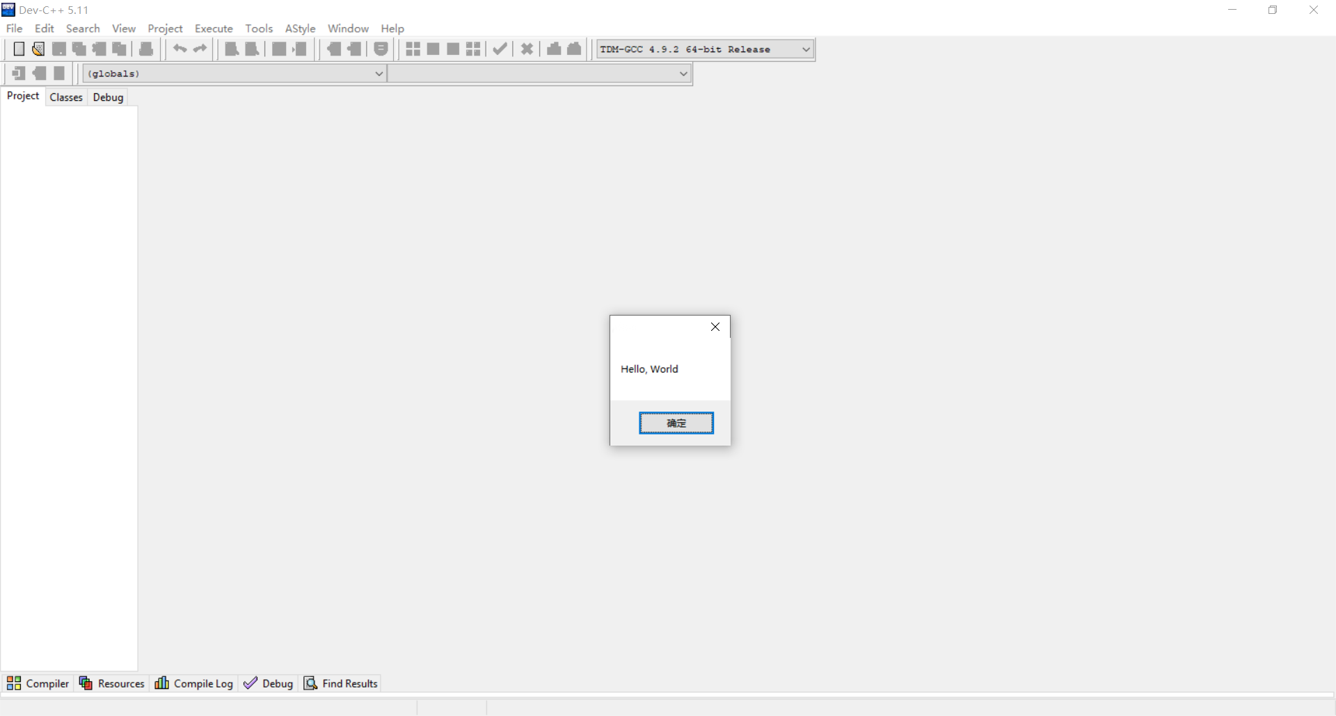Click the Find toolbar icon
Image resolution: width=1336 pixels, height=716 pixels.
click(232, 49)
